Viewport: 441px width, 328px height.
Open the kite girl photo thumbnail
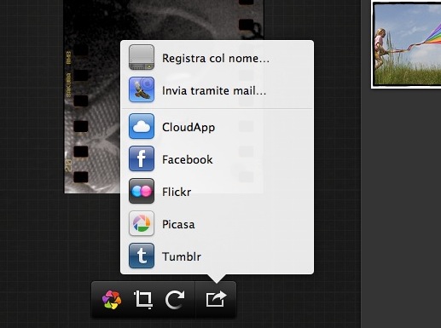click(406, 45)
